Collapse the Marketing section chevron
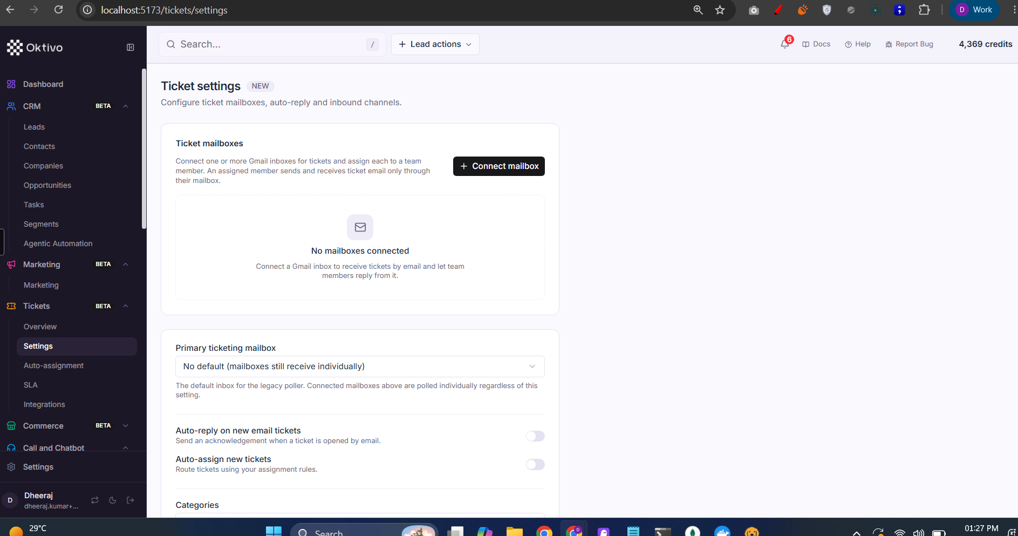 [126, 264]
